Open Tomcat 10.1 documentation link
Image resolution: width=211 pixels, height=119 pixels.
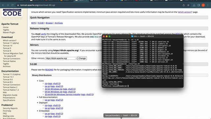tap(8, 77)
